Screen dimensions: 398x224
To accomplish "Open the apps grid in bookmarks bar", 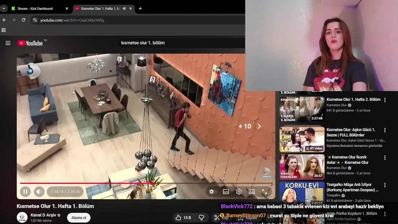I will pos(4,30).
